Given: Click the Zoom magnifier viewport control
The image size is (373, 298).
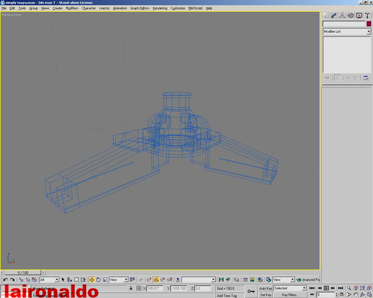Looking at the screenshot, I should pyautogui.click(x=349, y=288).
